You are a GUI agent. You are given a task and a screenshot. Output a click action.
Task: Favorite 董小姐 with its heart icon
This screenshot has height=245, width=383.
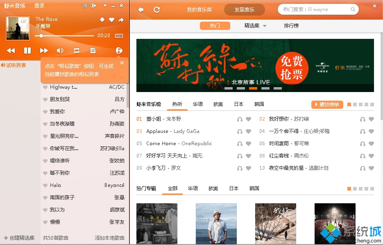[248, 119]
